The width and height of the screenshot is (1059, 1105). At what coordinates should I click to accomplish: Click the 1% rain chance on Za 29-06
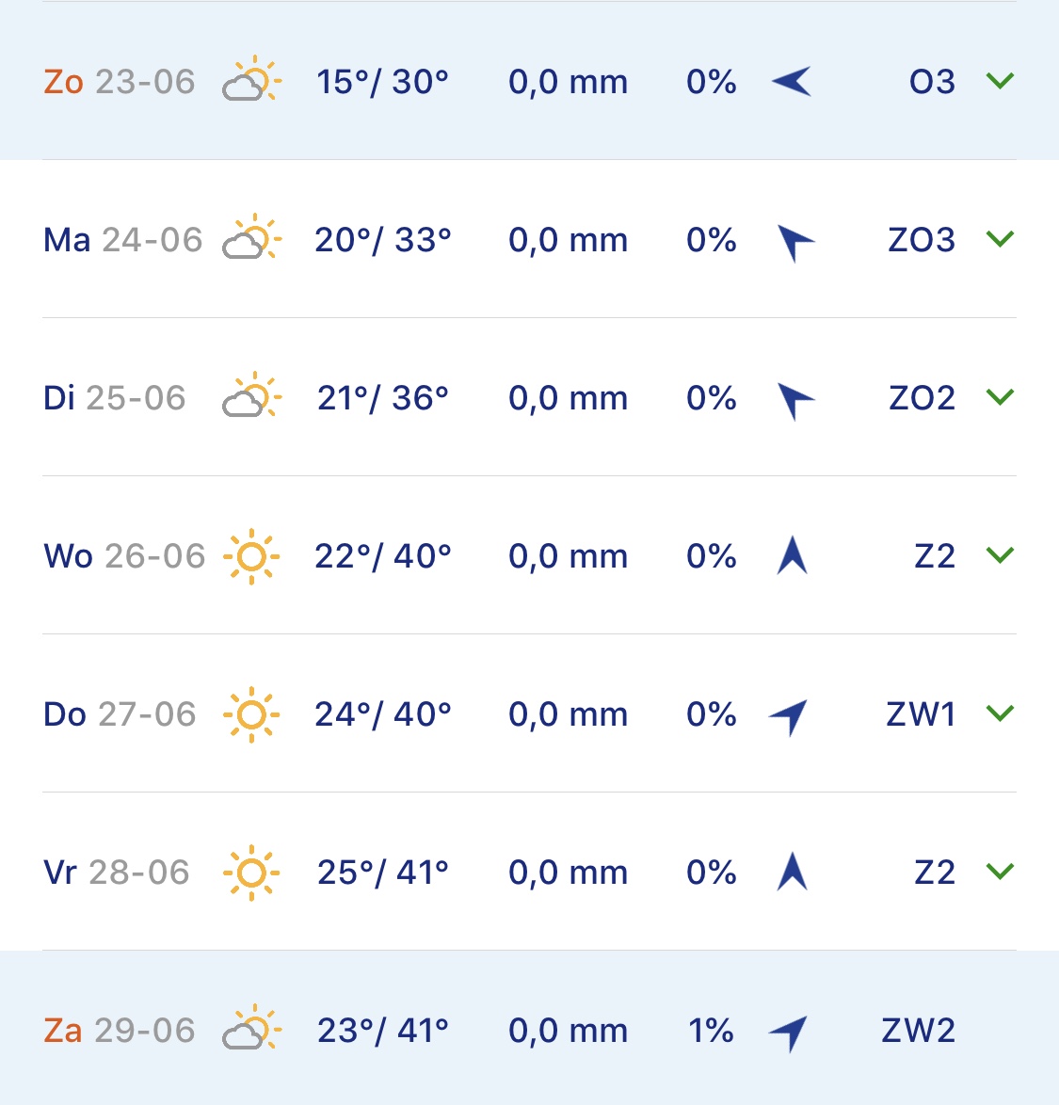tap(711, 1031)
